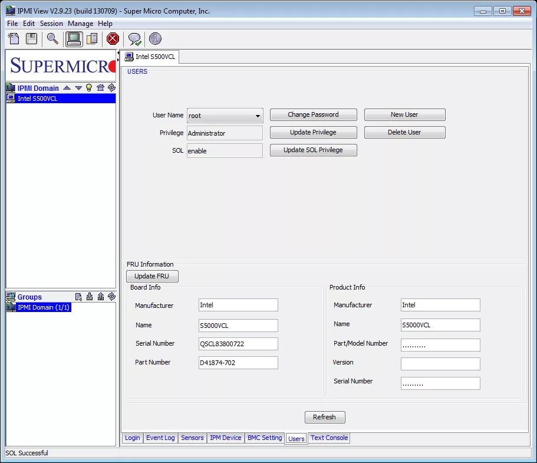Click the down triangle beside IPMI Domain
The image size is (537, 463).
[78, 88]
